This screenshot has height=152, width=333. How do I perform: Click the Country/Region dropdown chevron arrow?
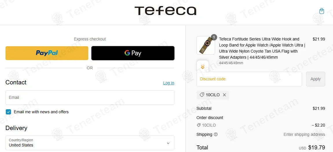[x=168, y=143]
